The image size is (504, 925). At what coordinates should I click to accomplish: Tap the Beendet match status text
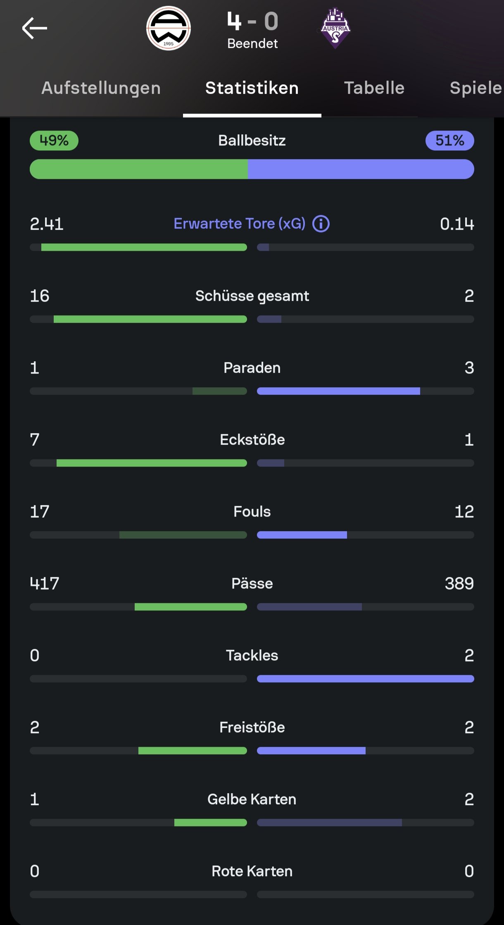[x=252, y=43]
